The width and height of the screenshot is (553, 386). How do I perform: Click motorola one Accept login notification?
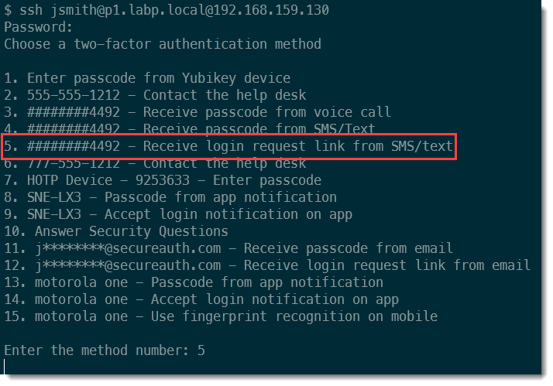(x=201, y=299)
